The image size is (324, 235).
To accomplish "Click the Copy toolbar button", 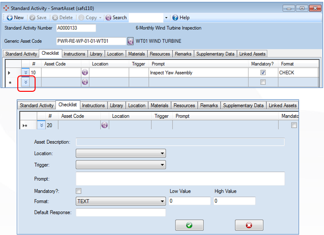I will pos(88,18).
